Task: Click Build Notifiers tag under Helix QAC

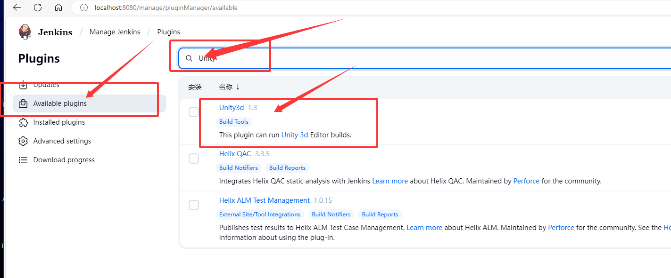Action: pyautogui.click(x=239, y=168)
